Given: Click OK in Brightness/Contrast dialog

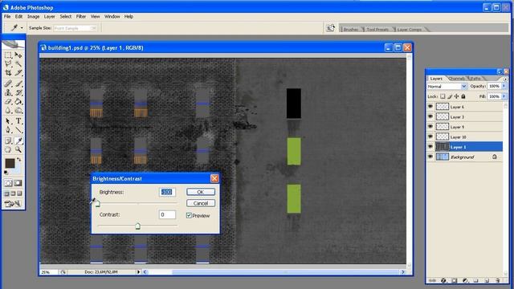Looking at the screenshot, I should tap(201, 192).
